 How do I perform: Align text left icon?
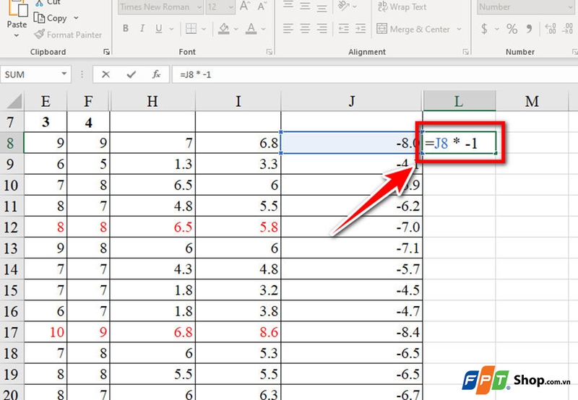point(288,28)
